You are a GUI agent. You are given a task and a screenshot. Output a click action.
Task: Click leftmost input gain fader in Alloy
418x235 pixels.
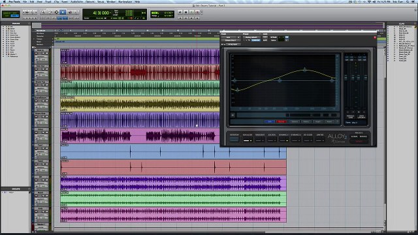(346, 78)
